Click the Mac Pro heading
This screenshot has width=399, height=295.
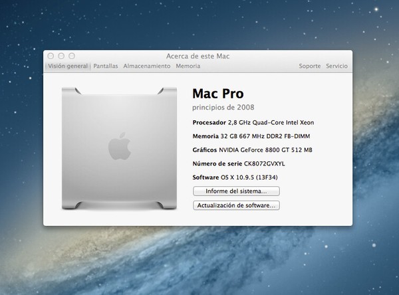[x=218, y=94]
